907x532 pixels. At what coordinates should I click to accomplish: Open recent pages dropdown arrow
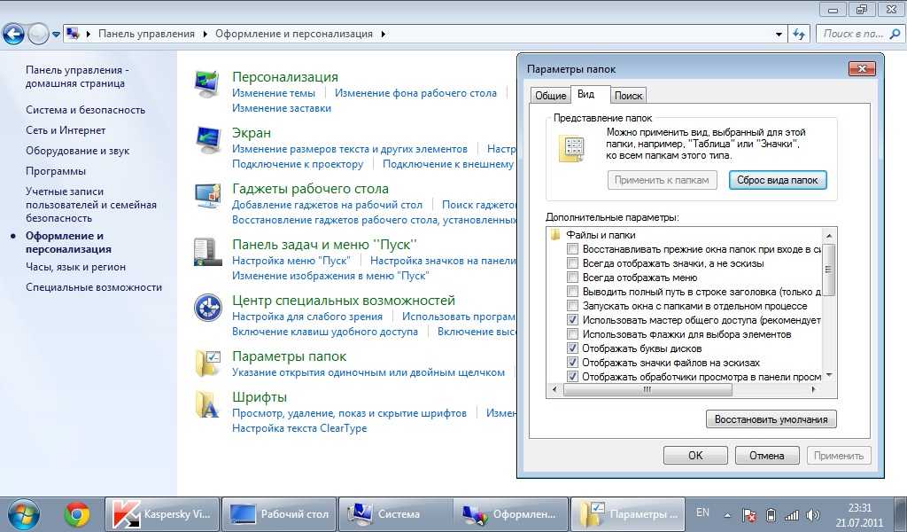(56, 35)
